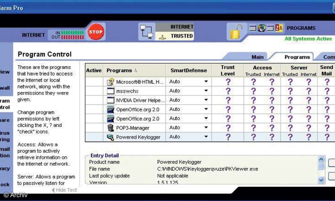The height and width of the screenshot is (201, 335).
Task: Open SmartDefense dropdown for first OpenOffice.org 2.0
Action: (x=206, y=109)
